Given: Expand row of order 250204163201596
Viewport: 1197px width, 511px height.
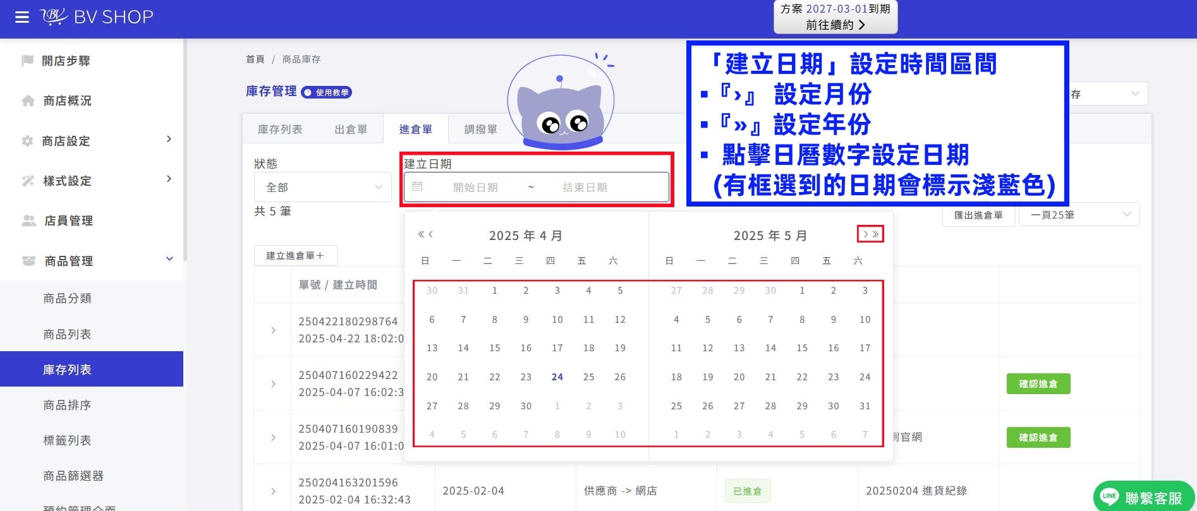Looking at the screenshot, I should (273, 491).
